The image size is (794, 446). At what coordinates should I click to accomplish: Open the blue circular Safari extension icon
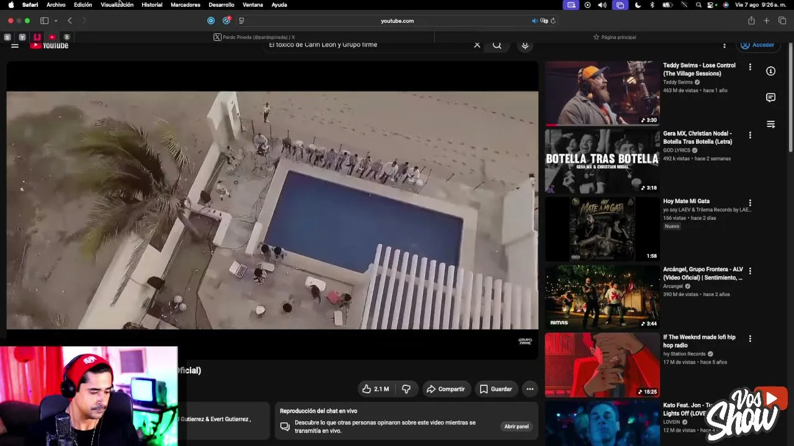point(211,20)
